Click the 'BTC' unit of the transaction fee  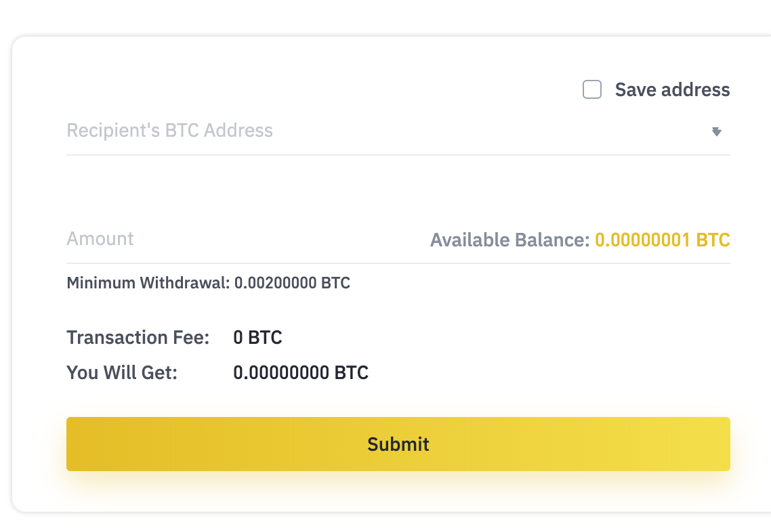[265, 337]
